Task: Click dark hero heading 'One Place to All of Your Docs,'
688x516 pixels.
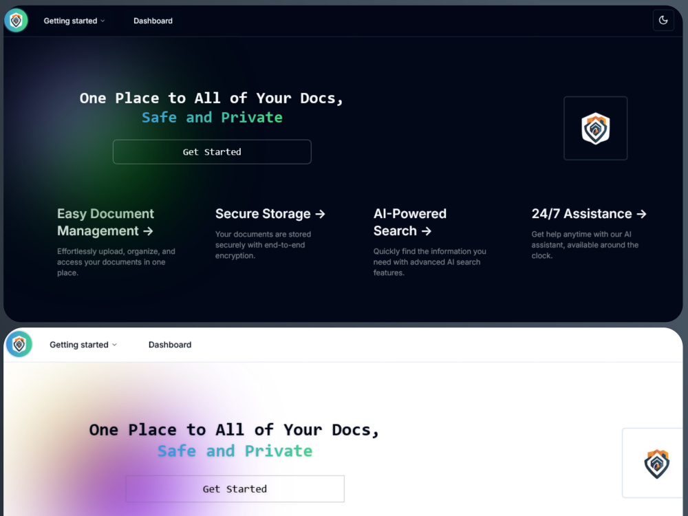Action: click(211, 98)
